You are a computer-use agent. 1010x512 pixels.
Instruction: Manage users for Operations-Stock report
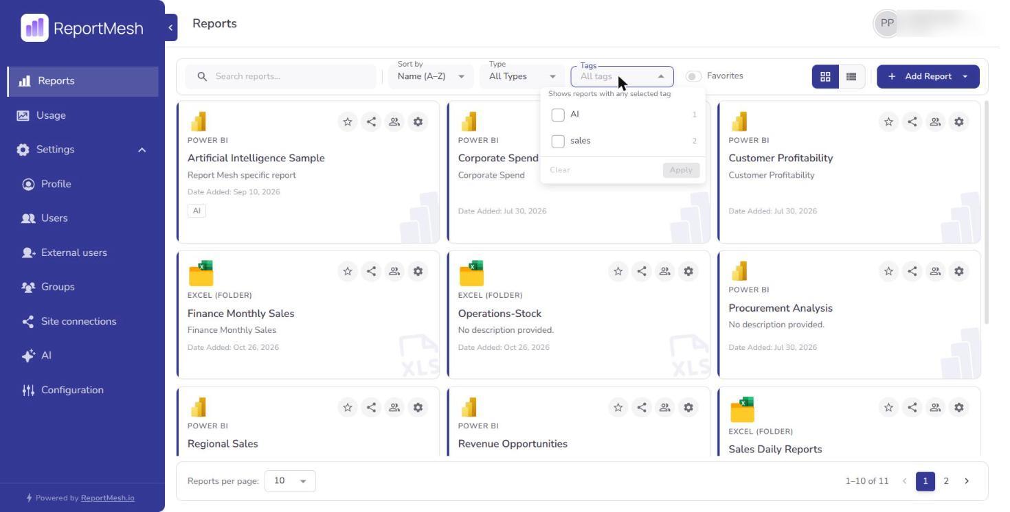coord(665,272)
